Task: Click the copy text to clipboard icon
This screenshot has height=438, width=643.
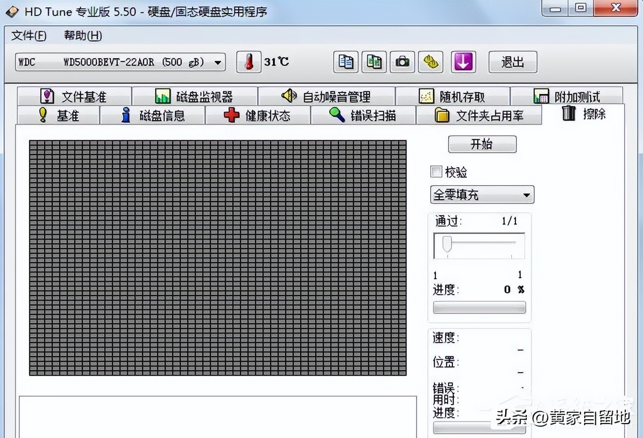Action: pyautogui.click(x=345, y=62)
